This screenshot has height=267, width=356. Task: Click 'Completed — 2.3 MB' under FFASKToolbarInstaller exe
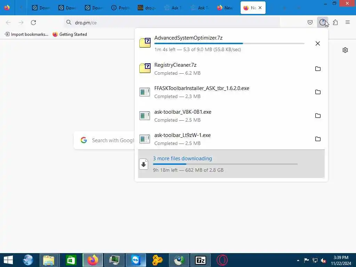click(x=177, y=97)
